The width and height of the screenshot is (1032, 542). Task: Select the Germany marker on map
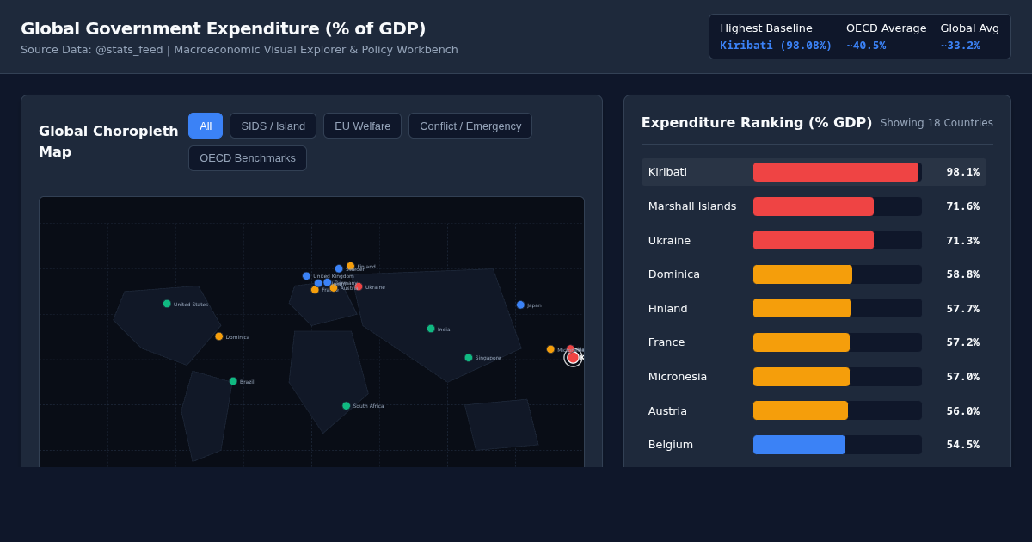tap(328, 282)
